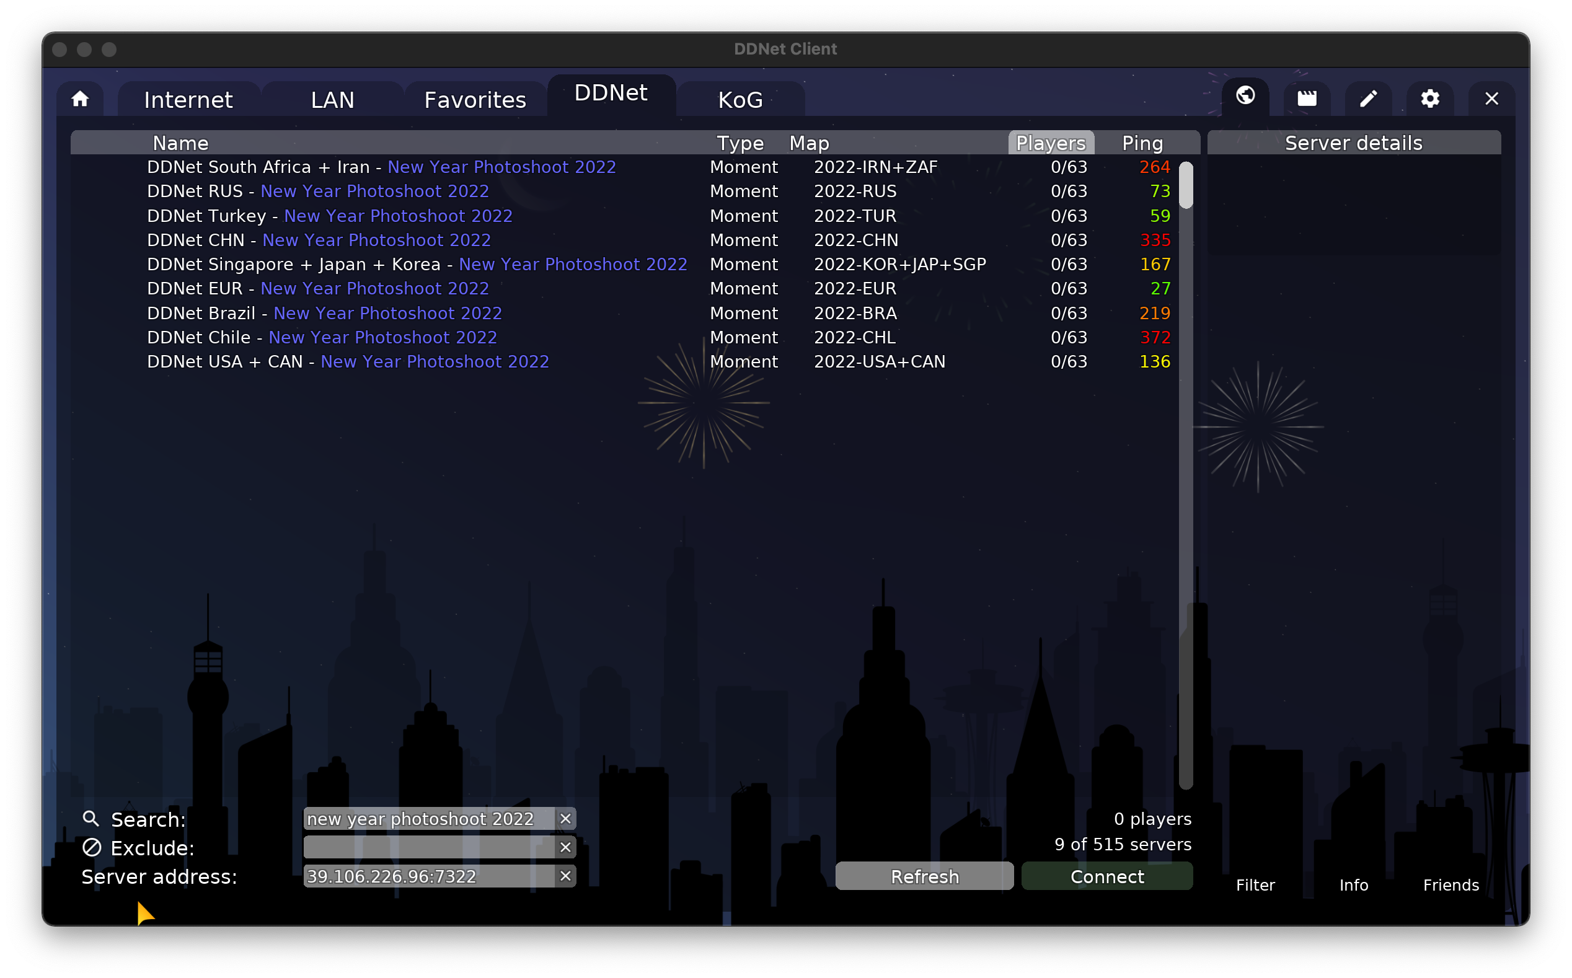Open the demos clapperboard icon

(1307, 99)
